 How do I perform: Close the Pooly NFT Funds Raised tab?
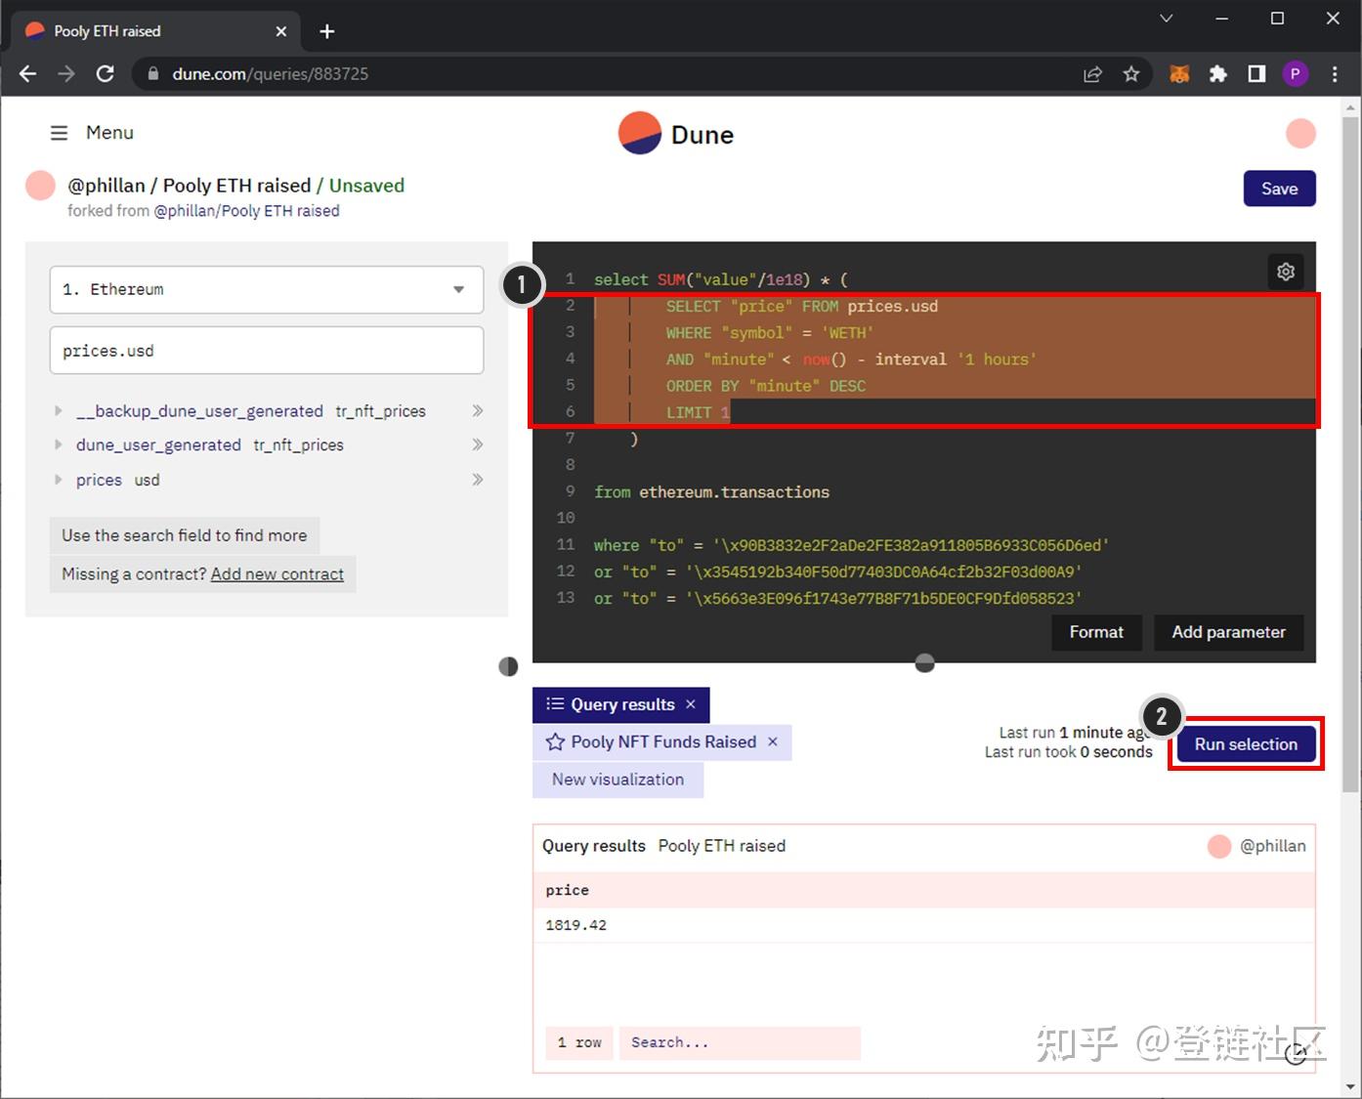click(772, 742)
